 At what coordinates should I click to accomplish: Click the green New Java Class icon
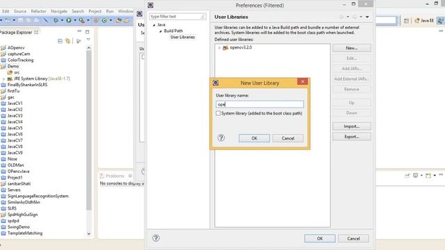pos(104,20)
